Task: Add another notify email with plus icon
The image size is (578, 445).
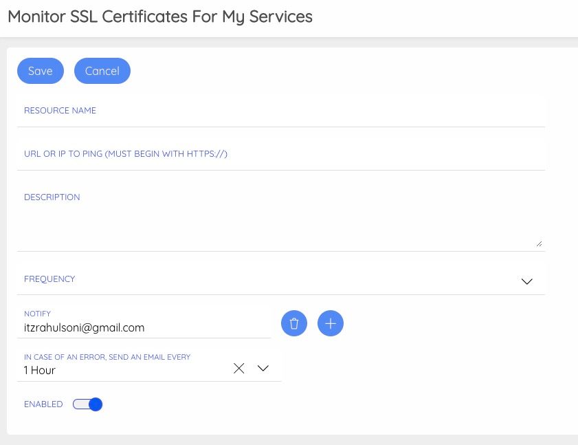Action: point(331,323)
